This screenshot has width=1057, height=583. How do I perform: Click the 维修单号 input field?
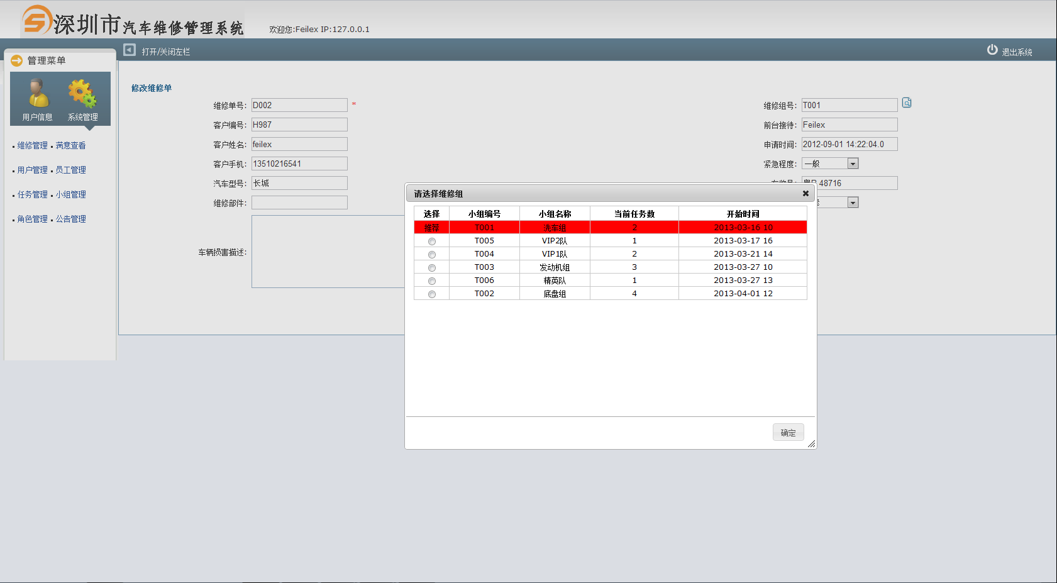click(299, 105)
